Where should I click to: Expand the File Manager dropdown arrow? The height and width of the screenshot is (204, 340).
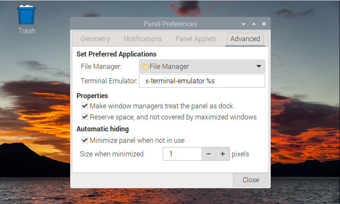tap(258, 66)
